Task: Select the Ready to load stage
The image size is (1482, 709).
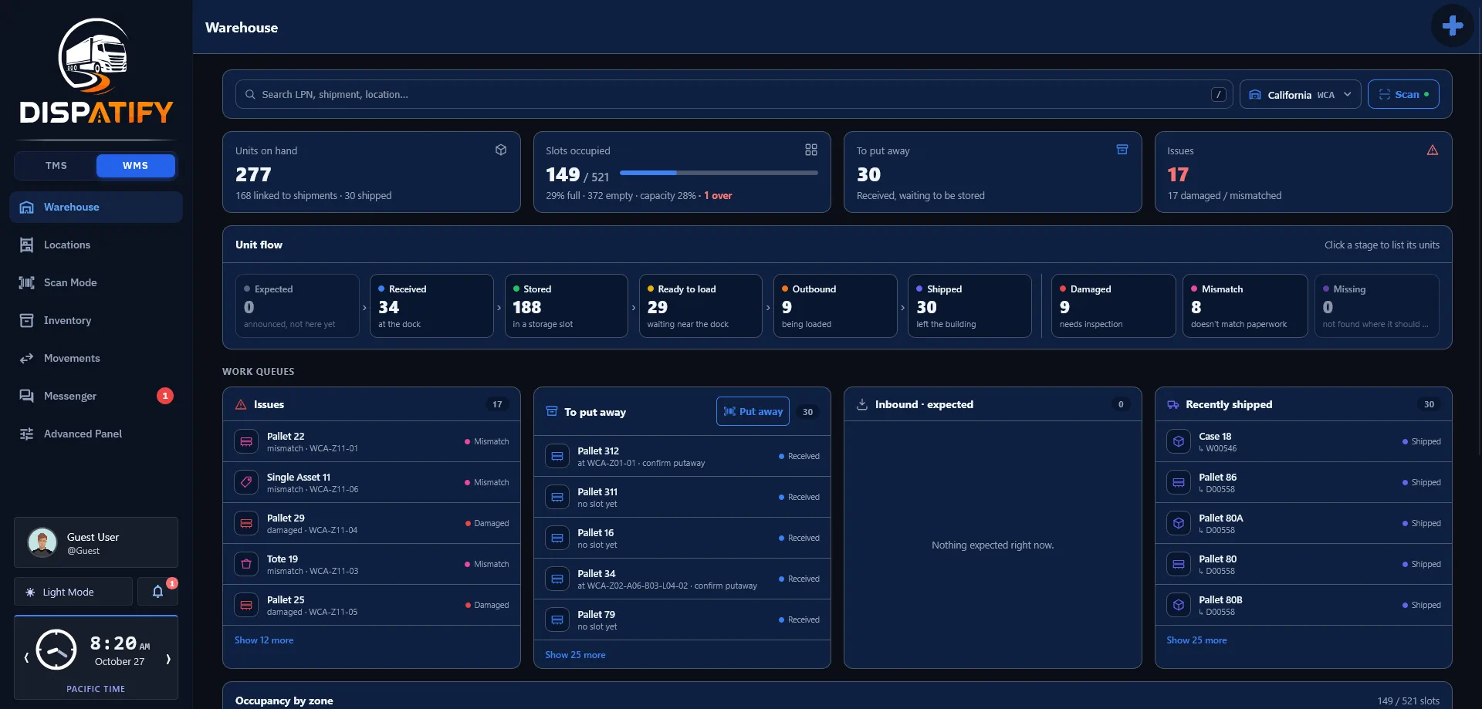Action: tap(700, 306)
